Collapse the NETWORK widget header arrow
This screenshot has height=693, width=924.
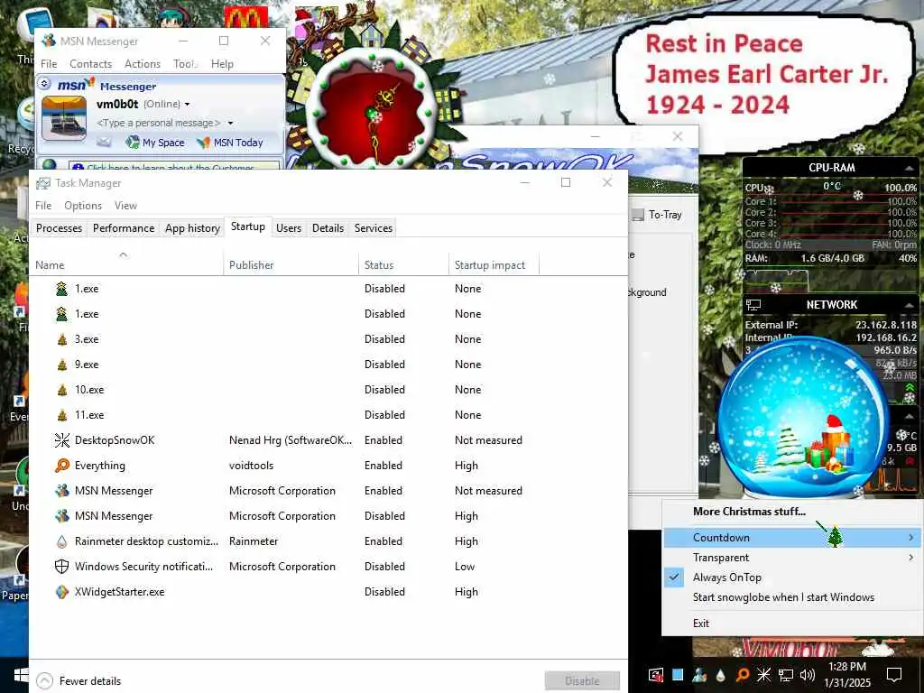point(910,305)
